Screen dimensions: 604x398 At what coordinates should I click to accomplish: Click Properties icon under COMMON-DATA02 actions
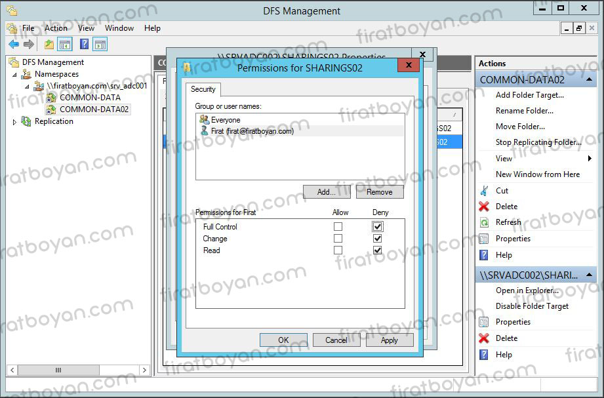(x=484, y=239)
